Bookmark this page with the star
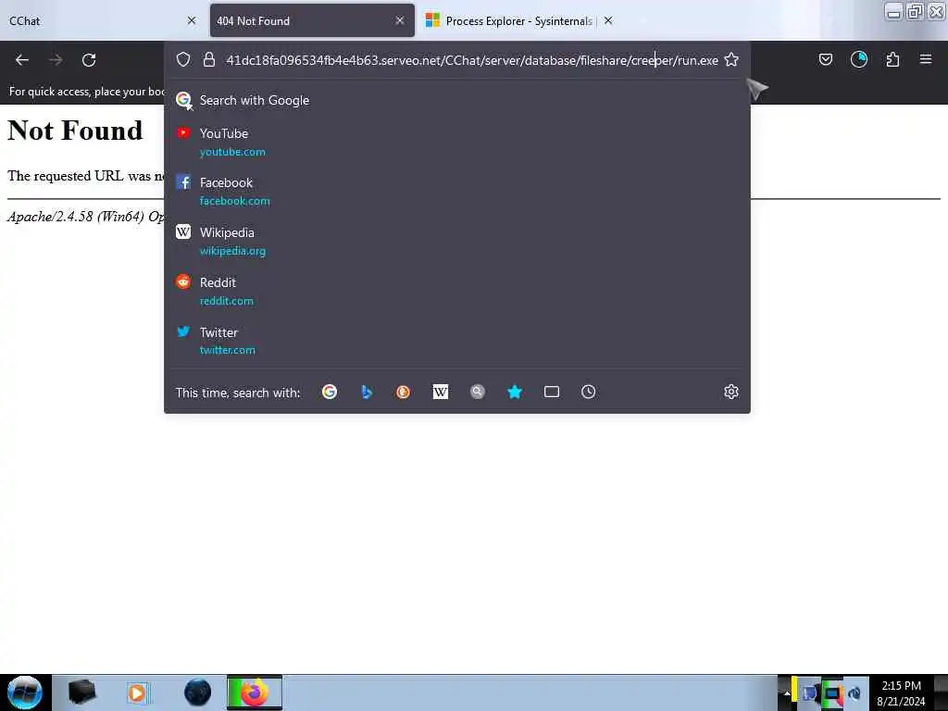 click(731, 59)
